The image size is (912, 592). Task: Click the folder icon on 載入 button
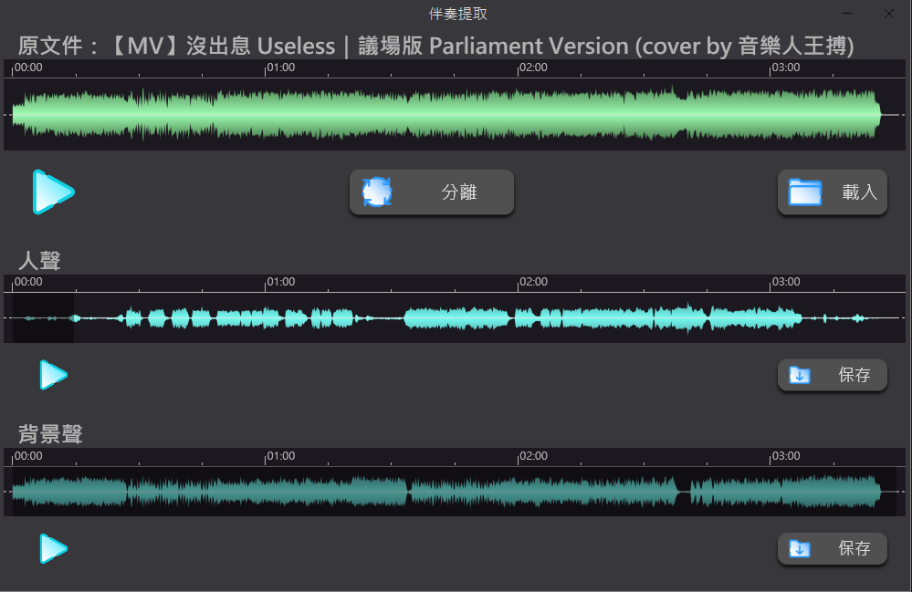point(805,192)
